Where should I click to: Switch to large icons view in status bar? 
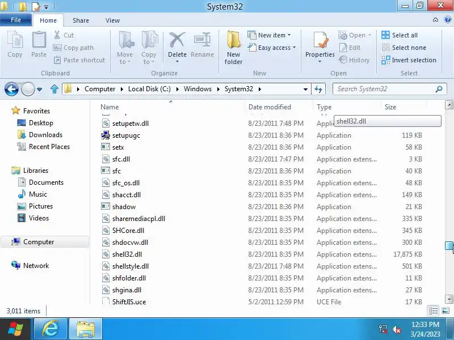[445, 311]
